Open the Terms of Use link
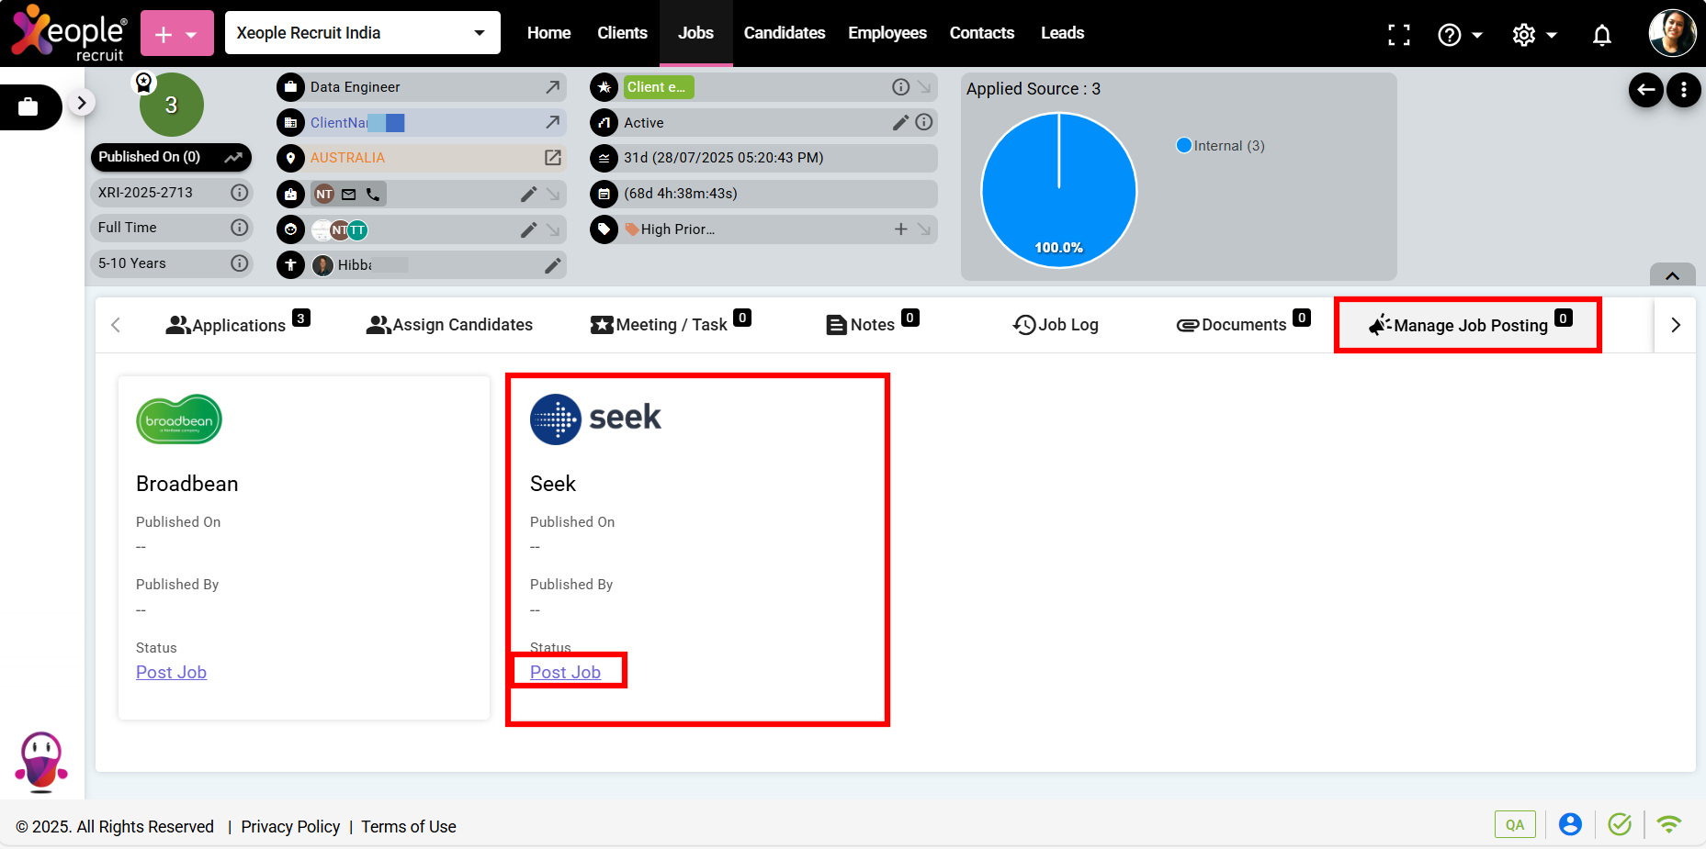The width and height of the screenshot is (1706, 849). point(409,827)
